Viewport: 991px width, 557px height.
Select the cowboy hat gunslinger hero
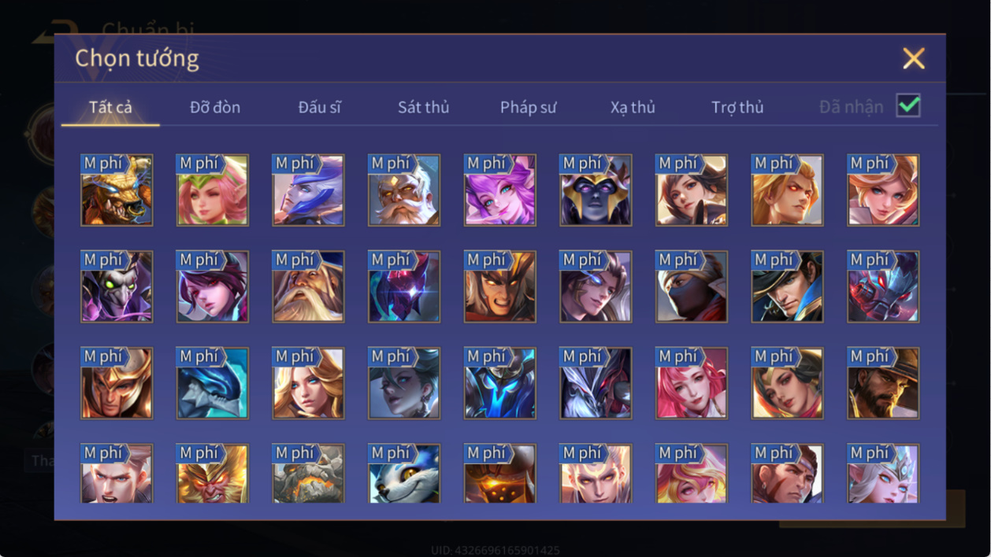(788, 287)
